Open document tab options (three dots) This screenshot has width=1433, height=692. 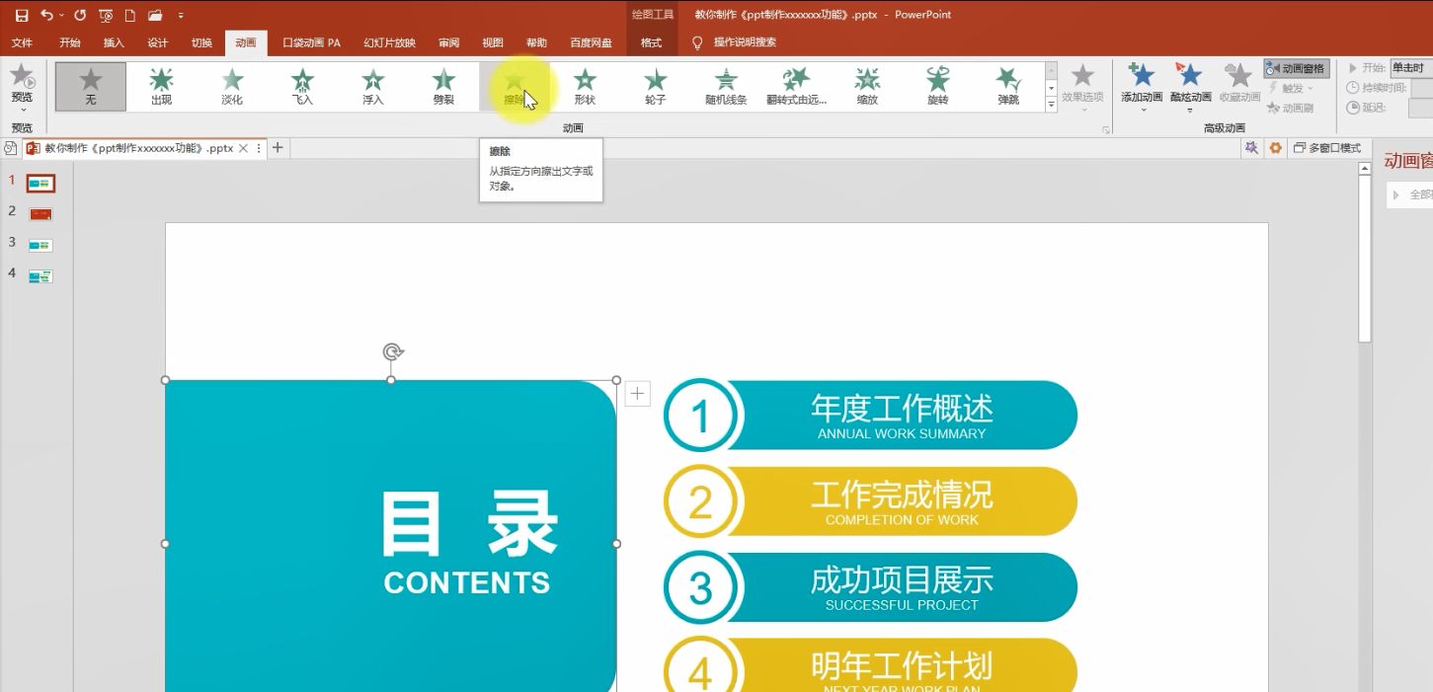259,148
